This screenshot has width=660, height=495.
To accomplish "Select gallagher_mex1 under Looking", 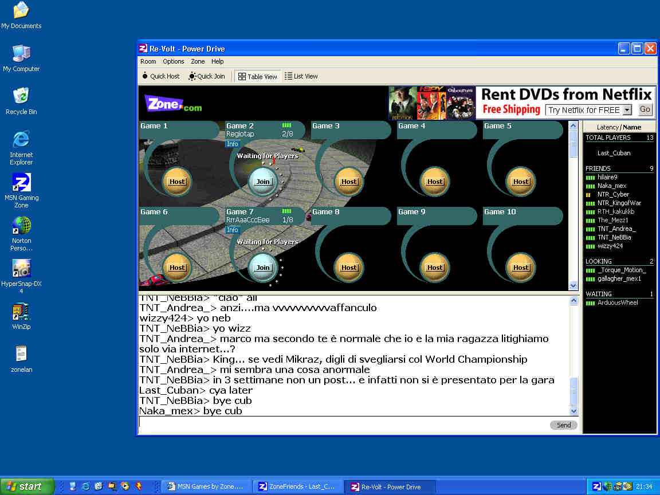I will [x=619, y=278].
